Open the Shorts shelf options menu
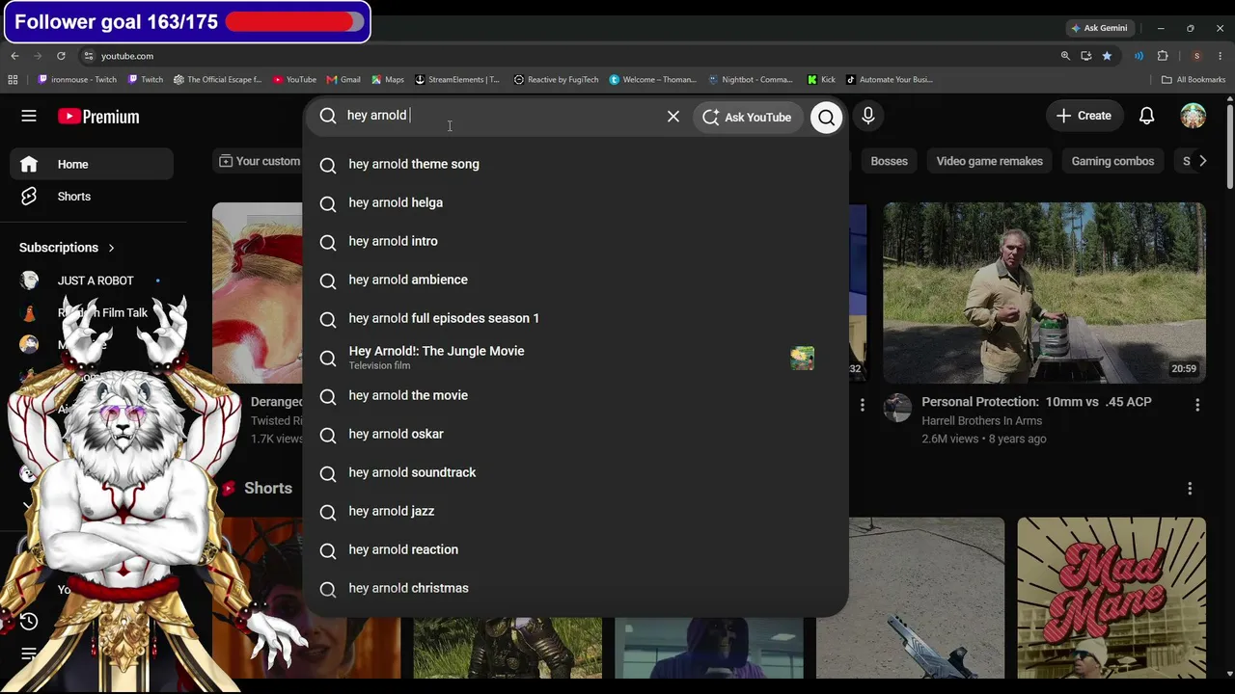 (1190, 489)
